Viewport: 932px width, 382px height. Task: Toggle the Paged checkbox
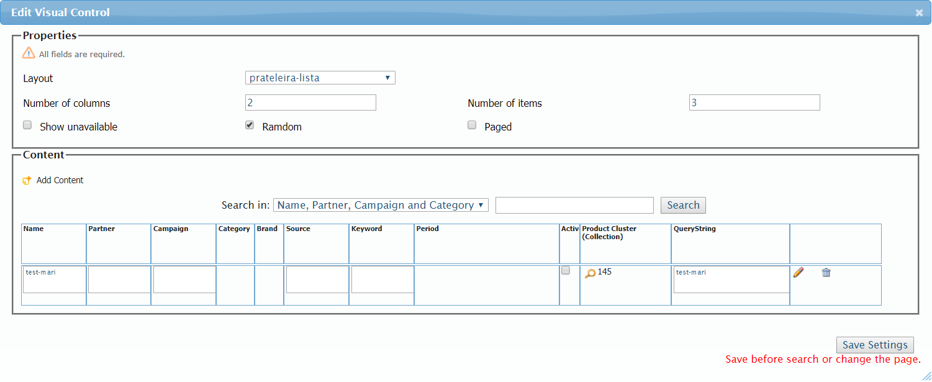point(472,125)
